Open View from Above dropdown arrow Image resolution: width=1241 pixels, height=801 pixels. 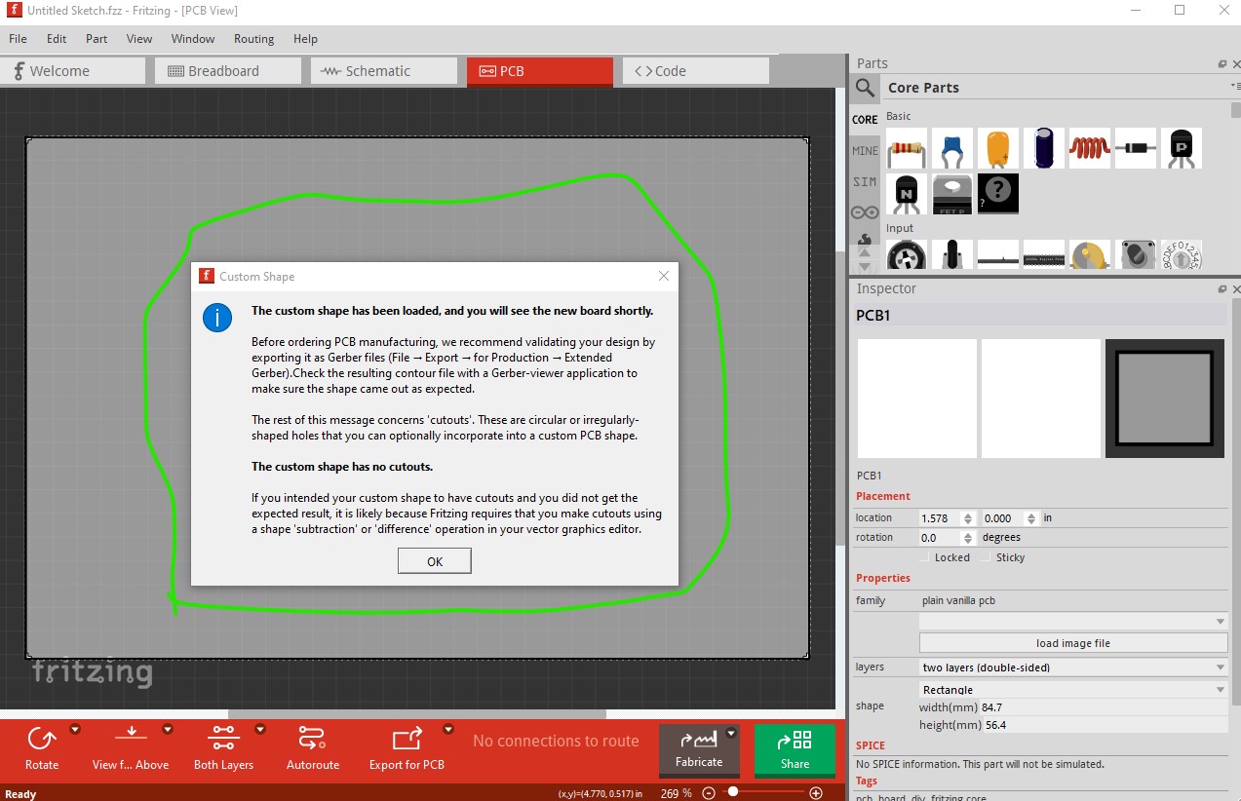pos(168,729)
